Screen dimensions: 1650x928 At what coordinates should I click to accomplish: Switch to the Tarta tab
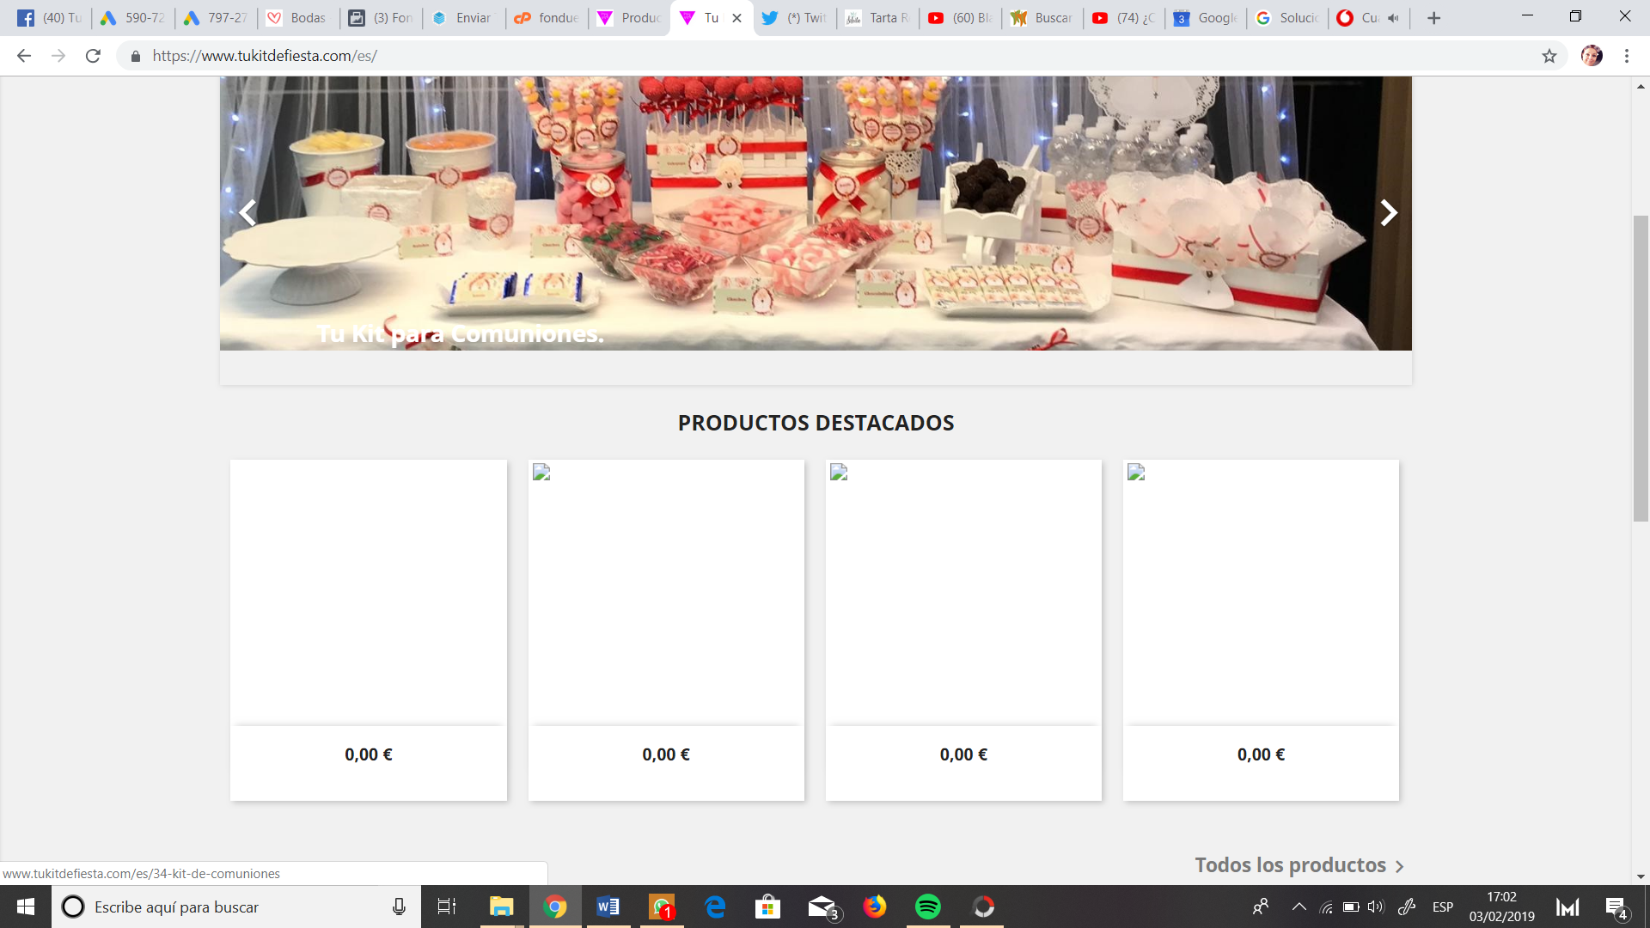point(878,18)
